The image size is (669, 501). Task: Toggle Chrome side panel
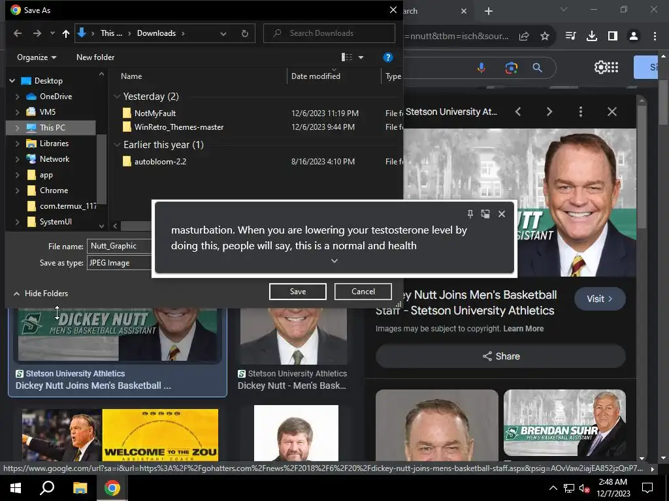click(613, 37)
